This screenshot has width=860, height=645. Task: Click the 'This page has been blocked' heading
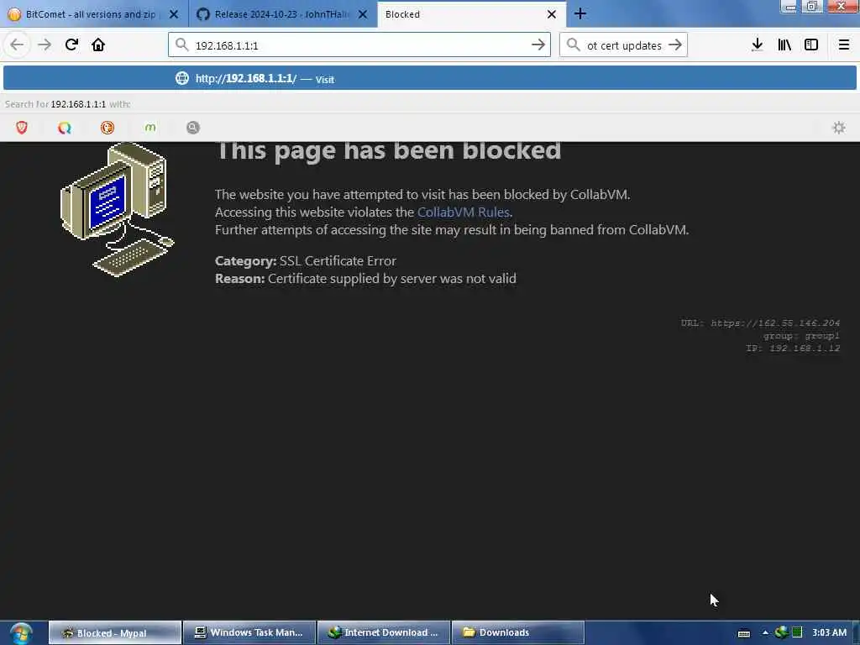(x=389, y=150)
